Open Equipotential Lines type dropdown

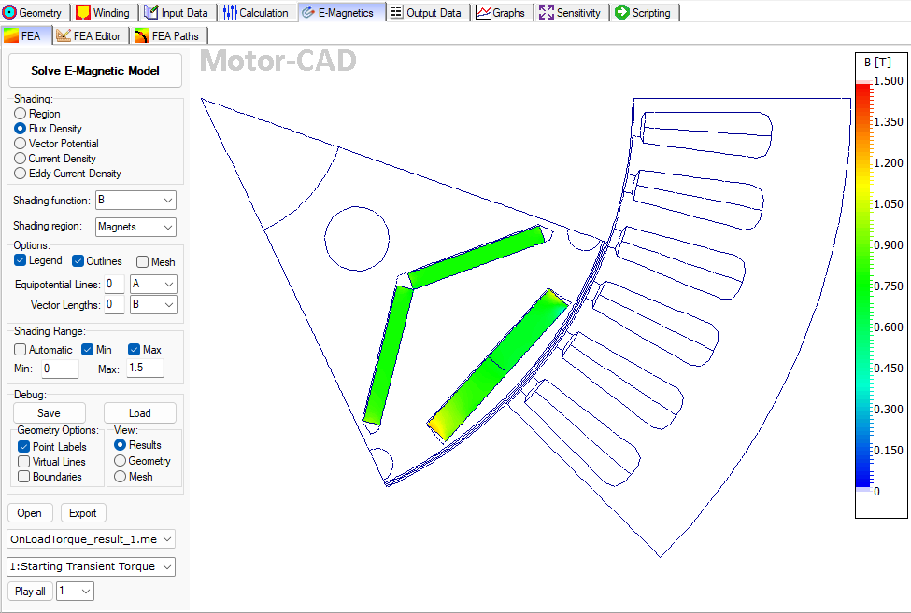point(153,285)
